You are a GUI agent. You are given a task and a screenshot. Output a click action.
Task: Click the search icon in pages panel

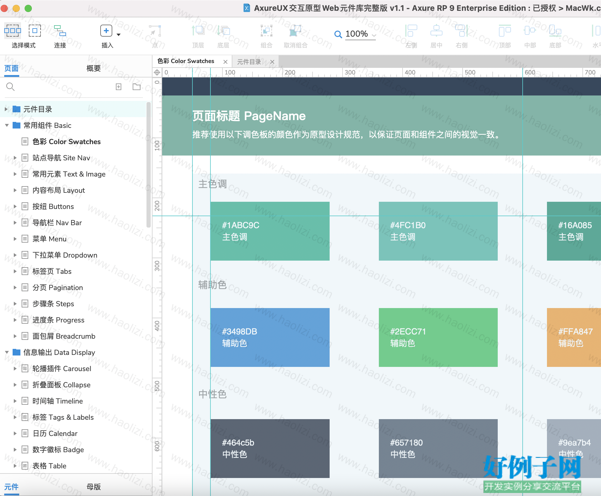tap(10, 87)
